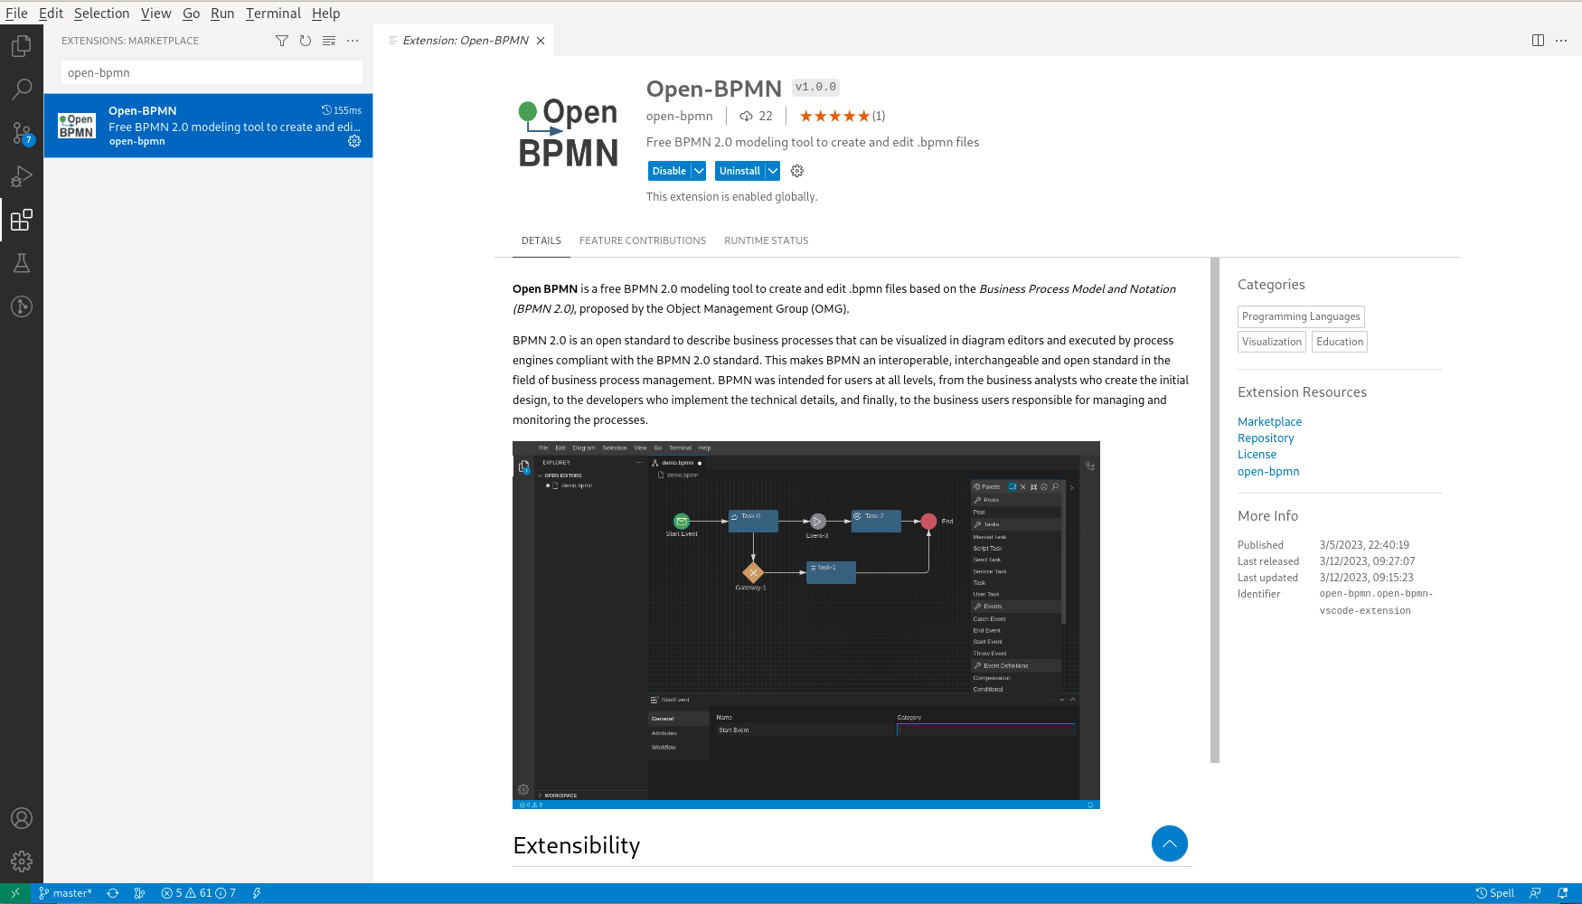Refresh the extensions marketplace list
This screenshot has height=904, width=1582.
(x=306, y=41)
